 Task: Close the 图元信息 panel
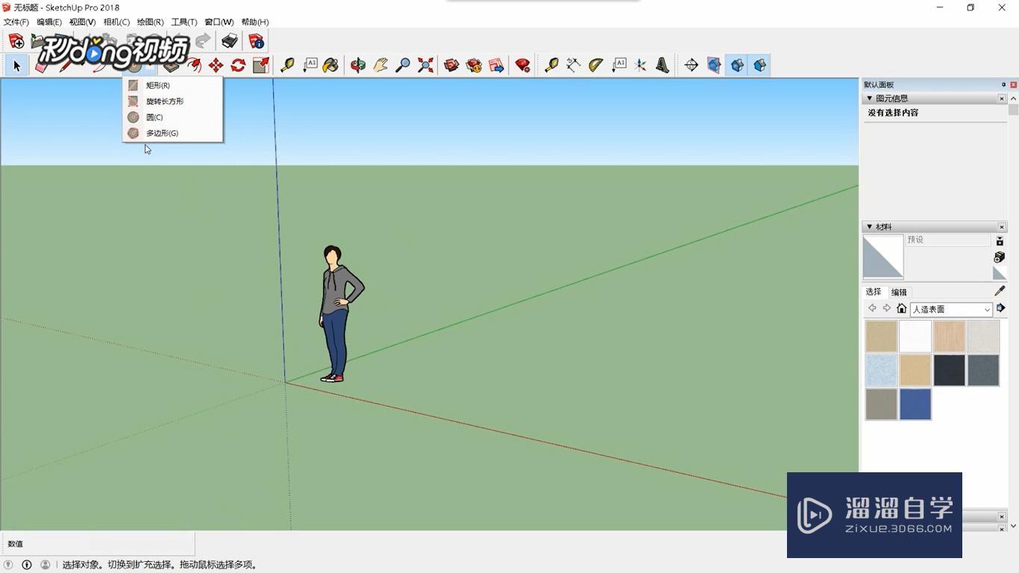1002,98
